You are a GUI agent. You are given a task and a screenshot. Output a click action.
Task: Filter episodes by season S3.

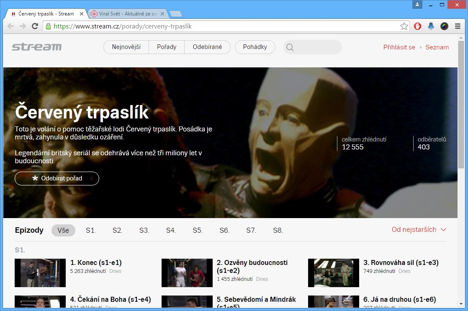coord(144,230)
